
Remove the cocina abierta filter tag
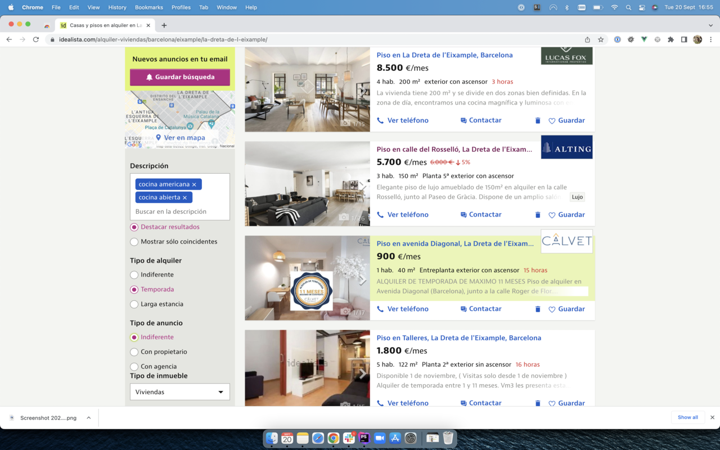pyautogui.click(x=184, y=197)
